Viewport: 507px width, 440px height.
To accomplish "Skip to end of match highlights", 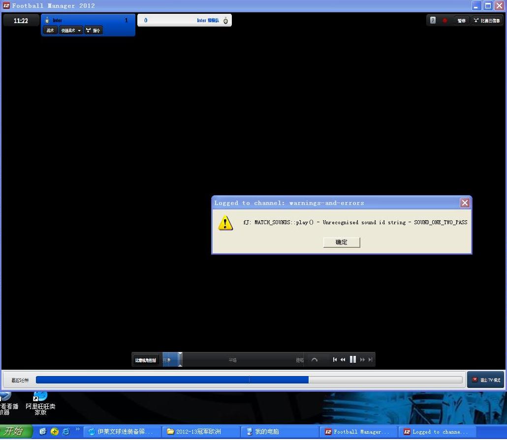I will (371, 359).
